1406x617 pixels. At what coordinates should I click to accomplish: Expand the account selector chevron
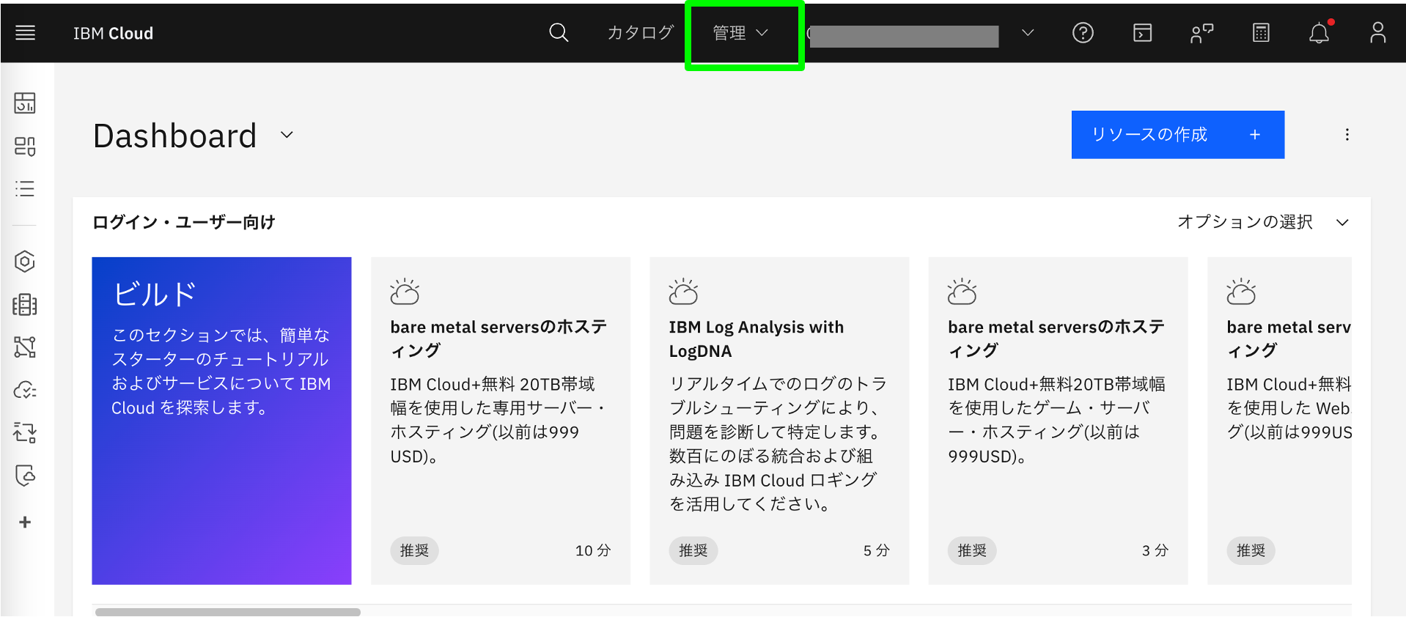[1028, 33]
